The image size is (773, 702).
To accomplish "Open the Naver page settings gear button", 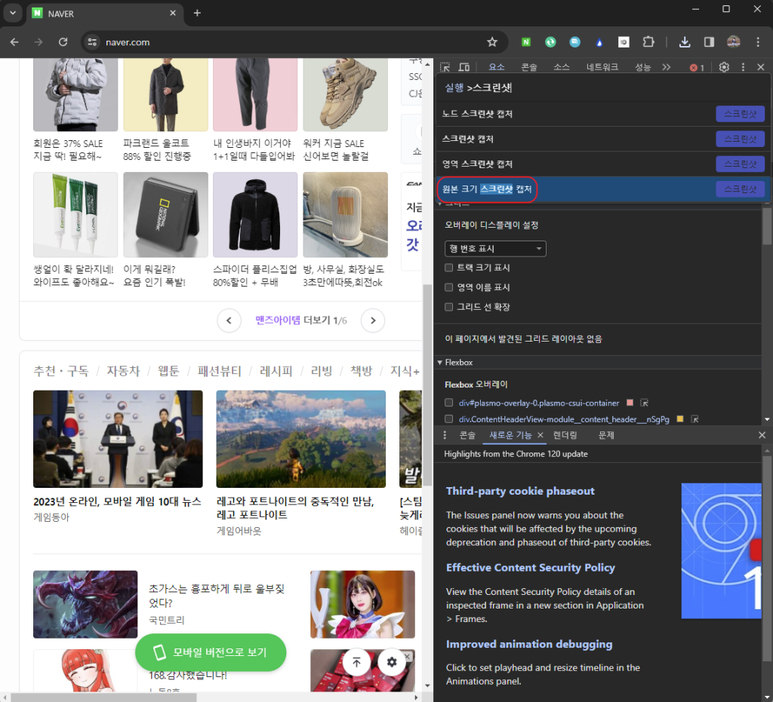I will pyautogui.click(x=392, y=662).
